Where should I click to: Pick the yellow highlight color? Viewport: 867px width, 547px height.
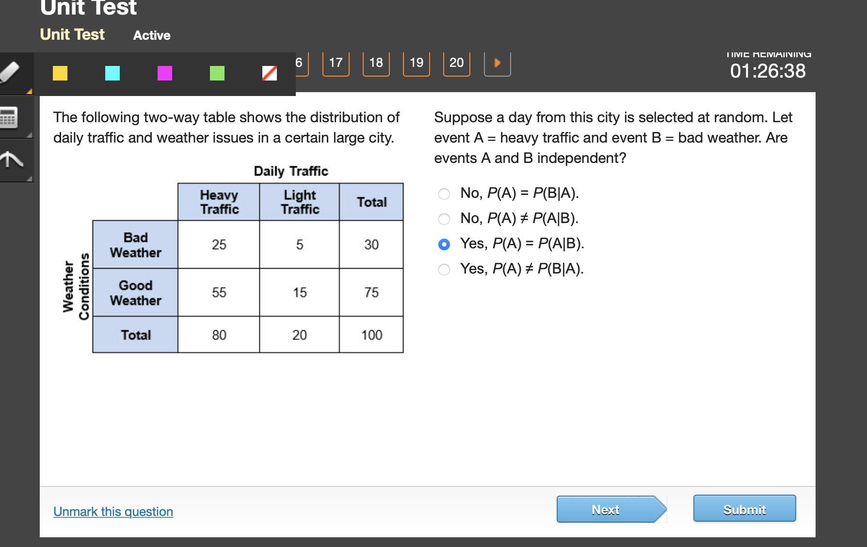click(60, 73)
